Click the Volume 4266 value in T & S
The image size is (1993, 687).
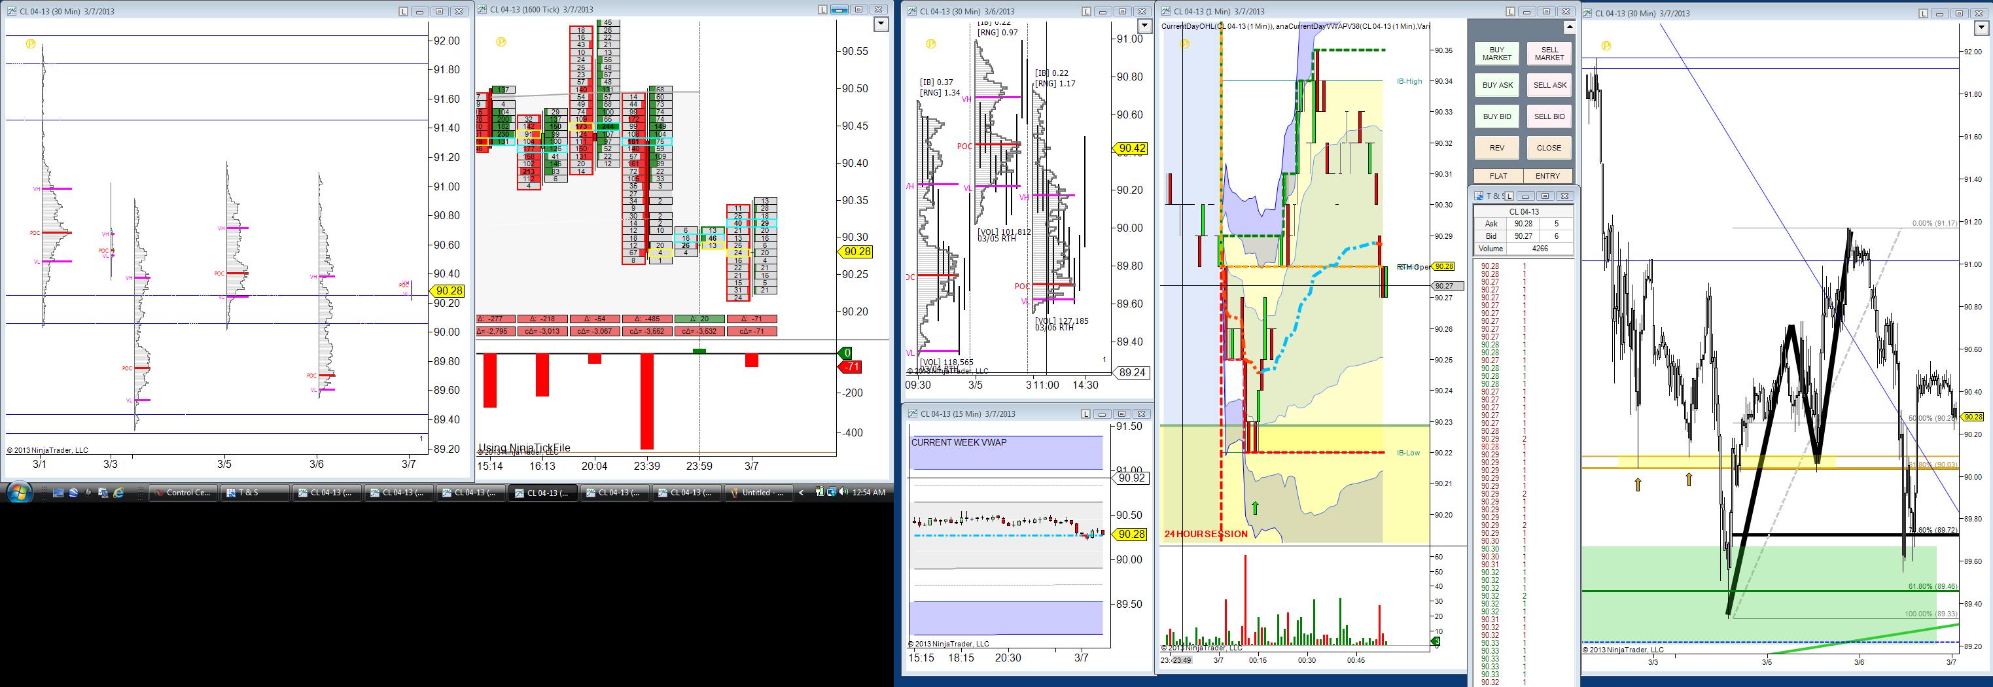(x=1540, y=249)
